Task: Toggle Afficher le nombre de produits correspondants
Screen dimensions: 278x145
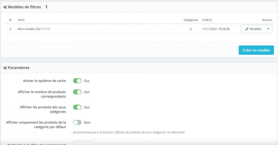Action: (x=77, y=92)
